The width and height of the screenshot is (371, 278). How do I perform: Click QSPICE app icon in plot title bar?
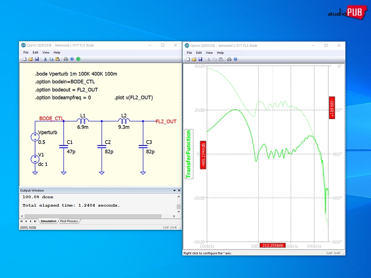click(187, 45)
